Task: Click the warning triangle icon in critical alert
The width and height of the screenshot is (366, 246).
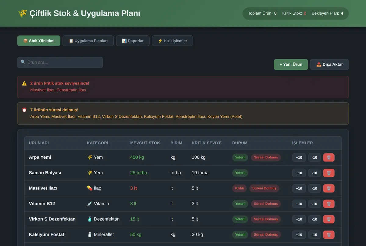Action: [24, 83]
